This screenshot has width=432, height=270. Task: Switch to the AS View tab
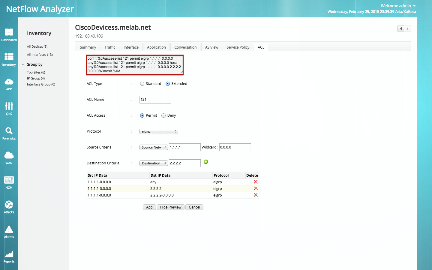point(212,47)
